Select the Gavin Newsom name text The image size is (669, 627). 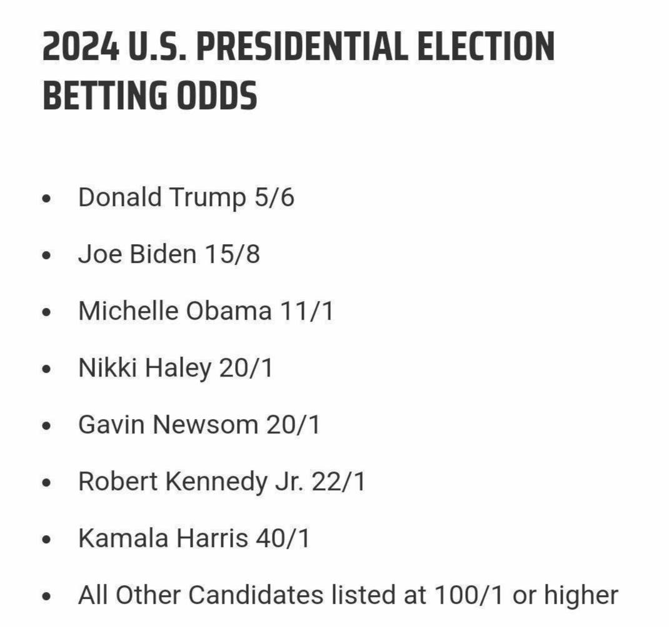point(168,425)
